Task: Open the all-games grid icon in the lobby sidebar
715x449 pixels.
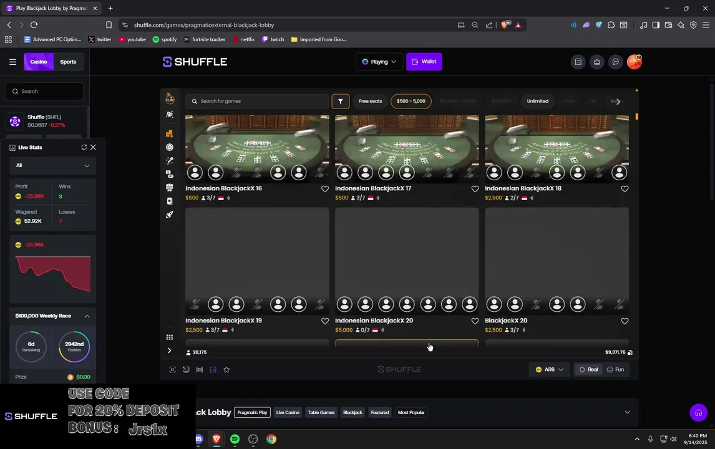Action: click(170, 337)
